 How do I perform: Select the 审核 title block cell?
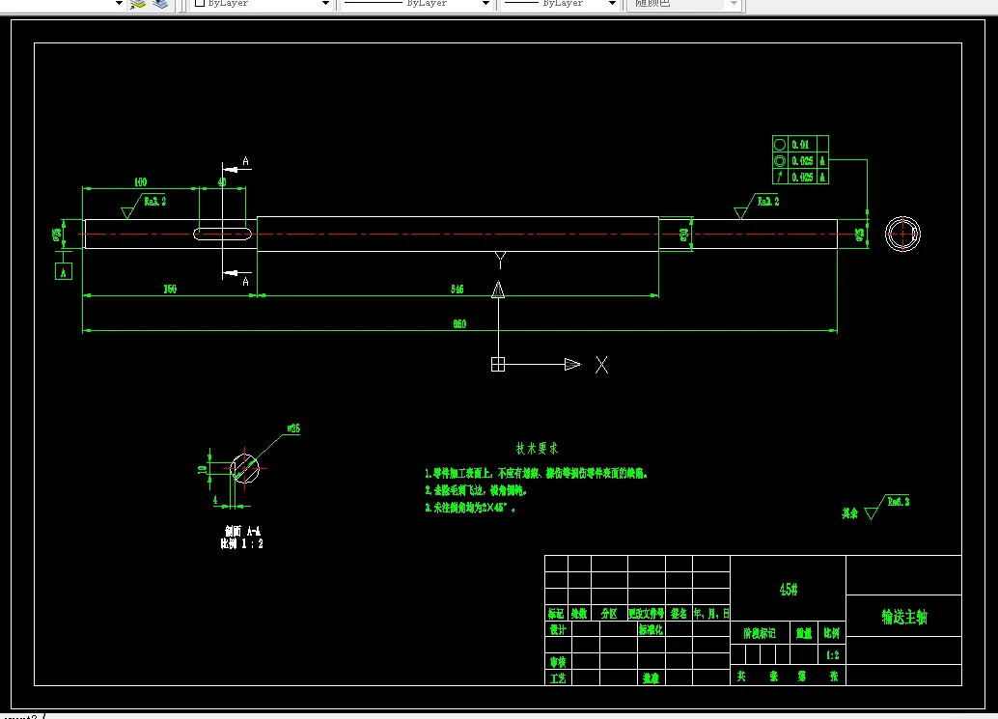(558, 662)
